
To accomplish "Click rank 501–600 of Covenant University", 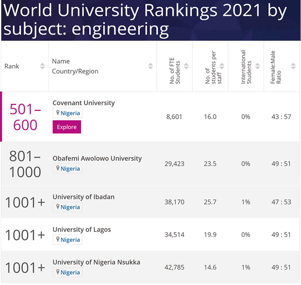I will coord(25,117).
